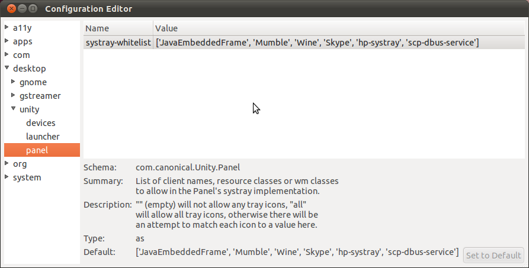Click the Set to Default button
Screen dimensions: 529x268
(493, 256)
